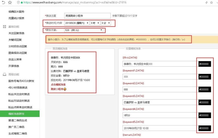This screenshot has height=138, width=218.
Task: Click the {{remark.DATA}} label
Action: tap(132, 135)
